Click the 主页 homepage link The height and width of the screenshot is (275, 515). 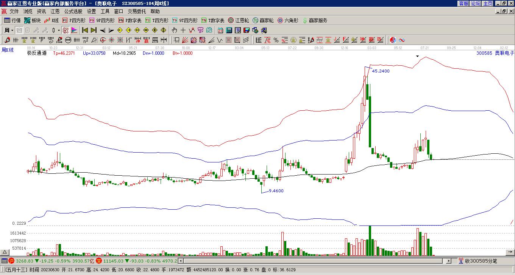488,3
